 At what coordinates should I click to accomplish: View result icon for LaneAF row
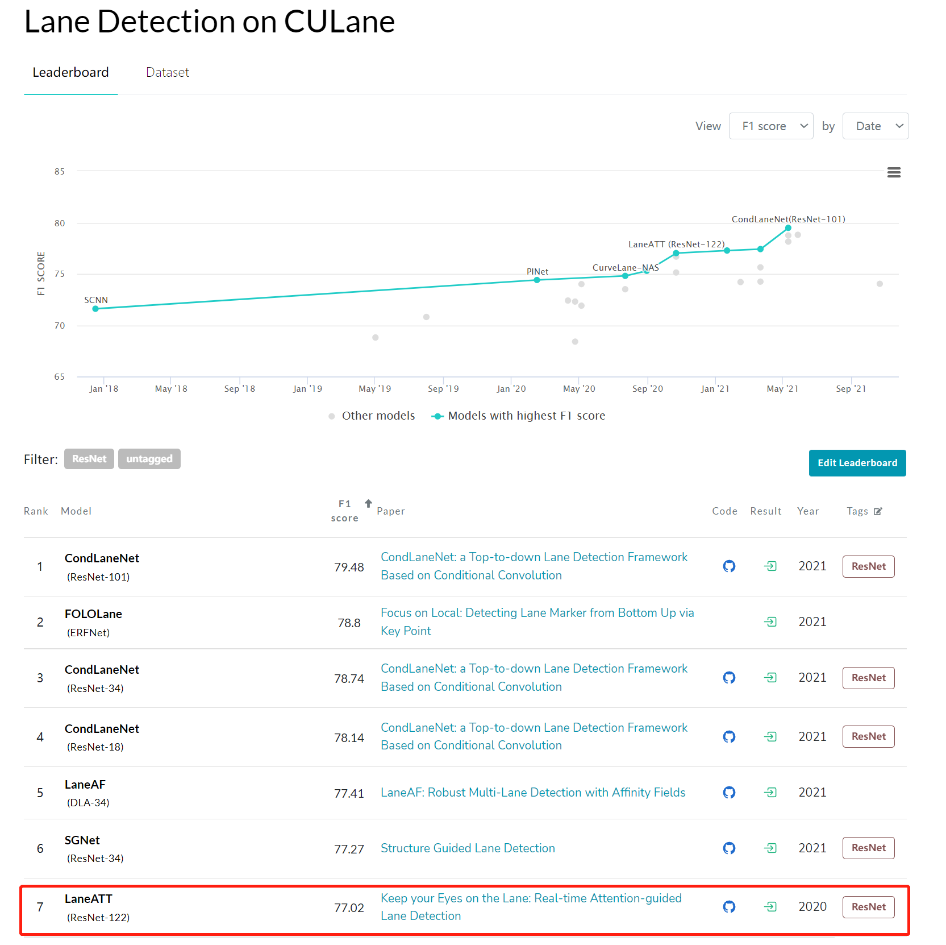click(770, 793)
